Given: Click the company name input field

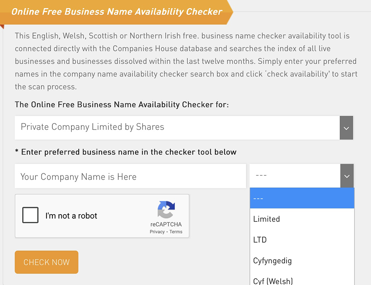Looking at the screenshot, I should point(124,176).
